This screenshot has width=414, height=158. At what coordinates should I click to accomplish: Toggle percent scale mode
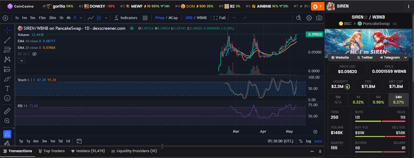[x=301, y=141]
